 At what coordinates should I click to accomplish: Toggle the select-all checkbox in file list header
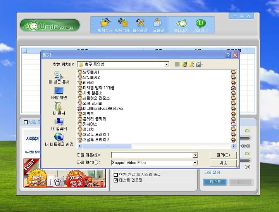click(x=25, y=51)
